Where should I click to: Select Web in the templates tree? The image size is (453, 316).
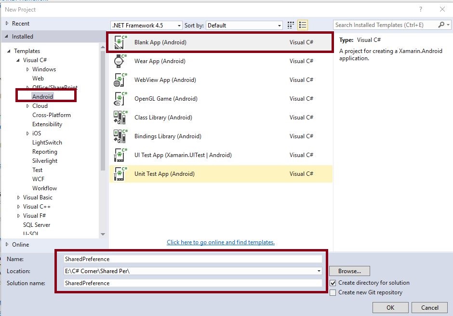click(38, 79)
